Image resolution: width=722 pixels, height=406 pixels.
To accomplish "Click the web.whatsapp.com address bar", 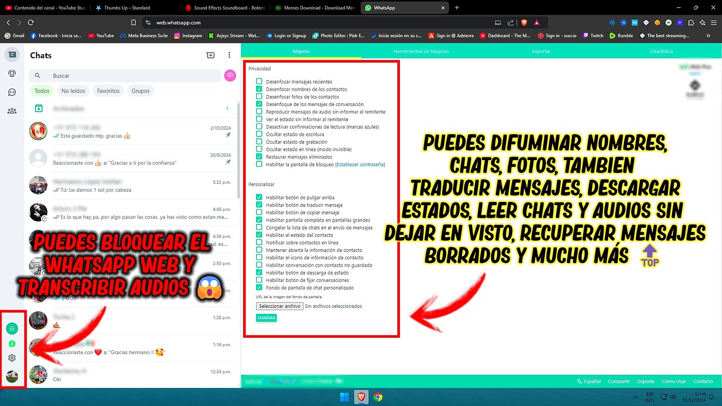I will click(x=316, y=23).
